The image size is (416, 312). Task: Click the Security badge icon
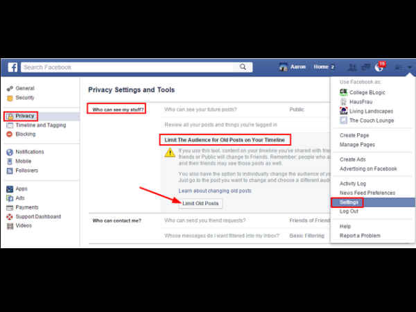[x=10, y=98]
